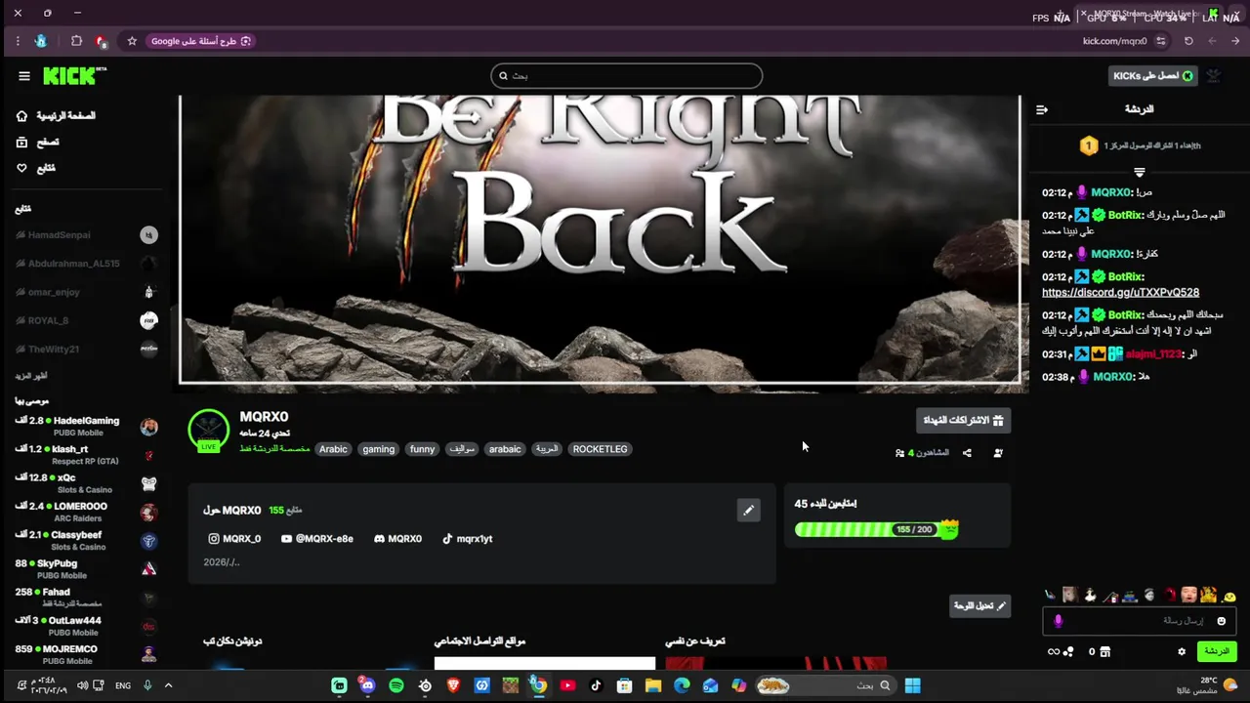Collapse the chat panel icon
The image size is (1250, 703).
(x=1042, y=109)
